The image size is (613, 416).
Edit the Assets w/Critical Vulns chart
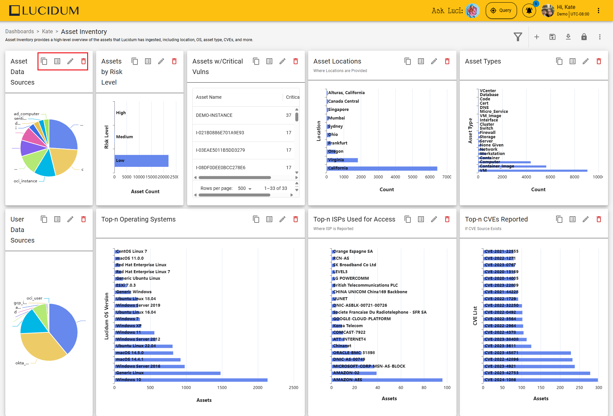pyautogui.click(x=282, y=61)
